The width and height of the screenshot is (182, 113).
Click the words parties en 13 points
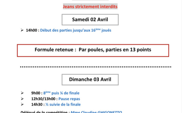[128, 50]
